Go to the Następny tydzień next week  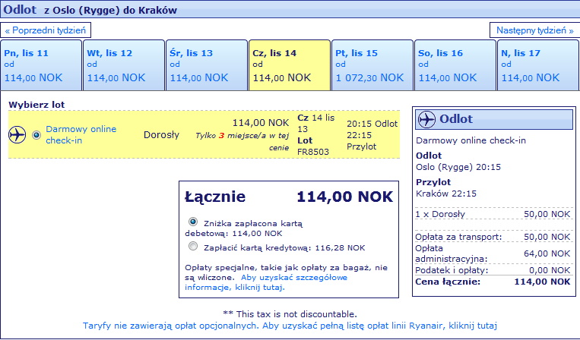[534, 30]
